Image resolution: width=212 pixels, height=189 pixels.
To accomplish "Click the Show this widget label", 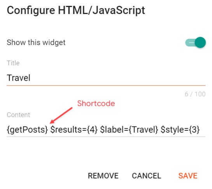I will [36, 42].
